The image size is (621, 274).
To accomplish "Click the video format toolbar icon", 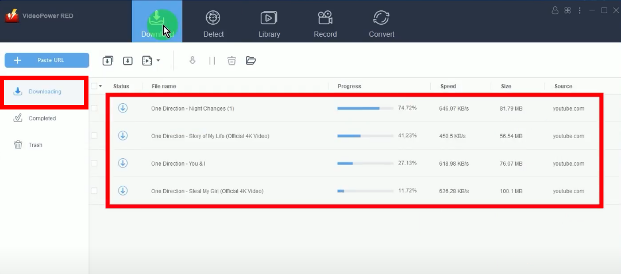I will (147, 61).
